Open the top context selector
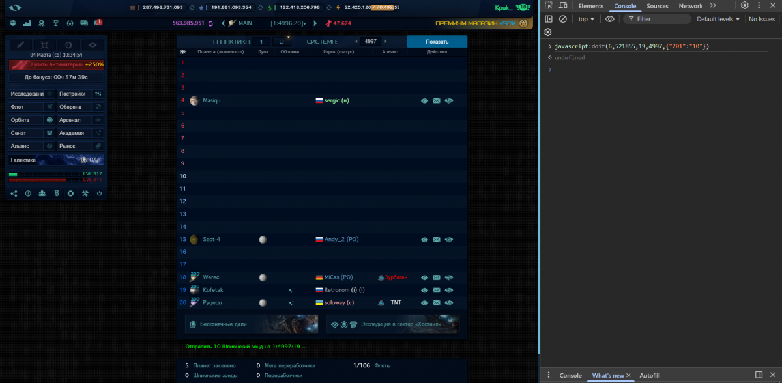 pos(586,19)
